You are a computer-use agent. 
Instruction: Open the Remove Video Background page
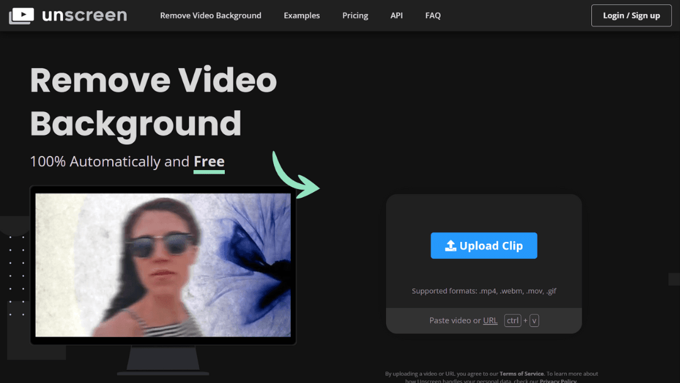(x=210, y=15)
